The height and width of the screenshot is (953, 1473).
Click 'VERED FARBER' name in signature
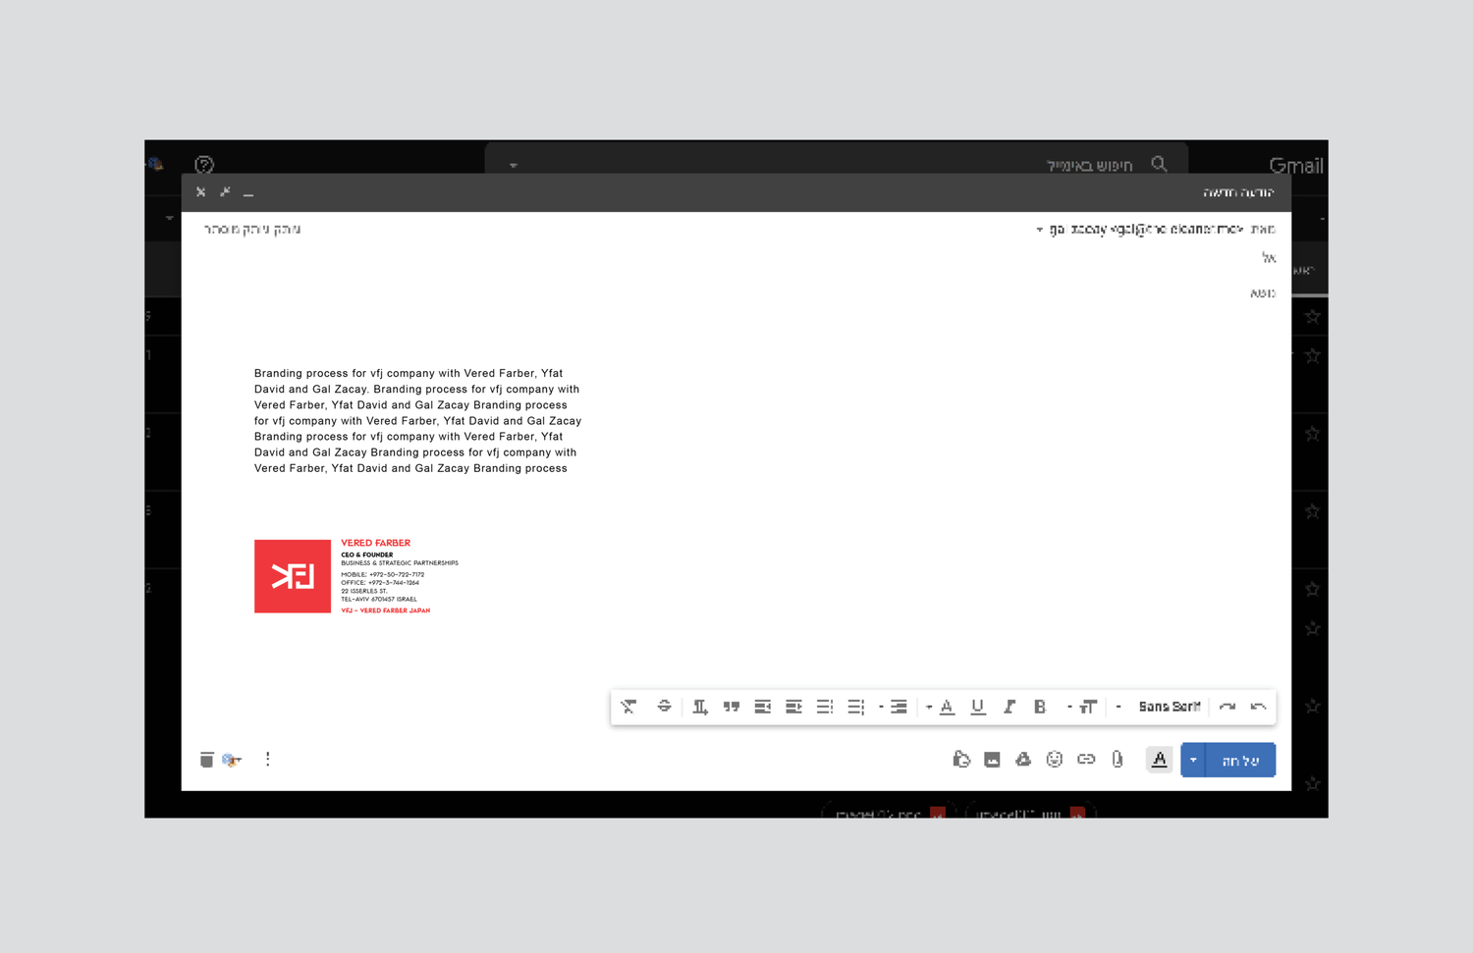[x=376, y=543]
